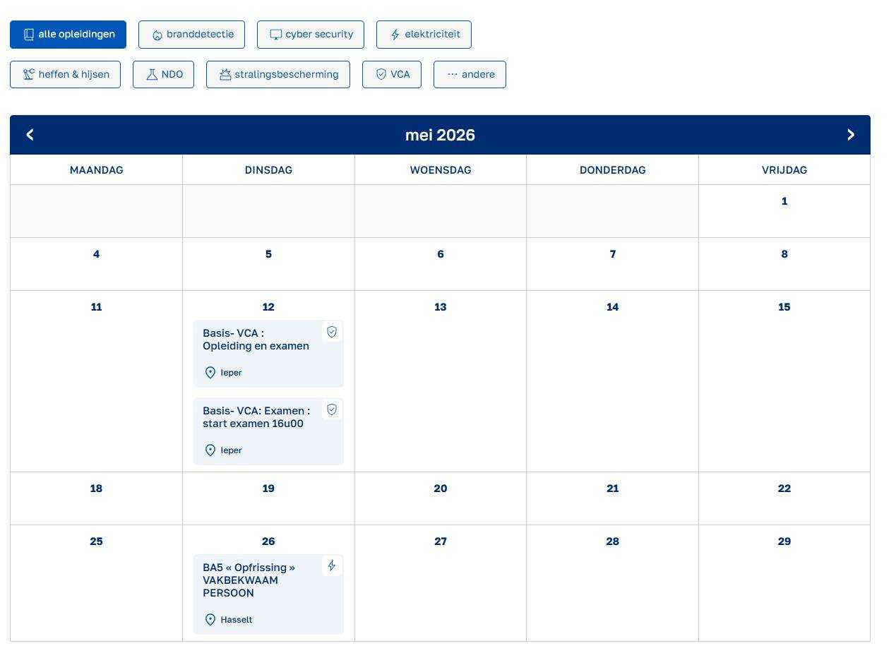Filter by heffen & hijsen category
Screen dimensions: 896x653
tap(65, 75)
